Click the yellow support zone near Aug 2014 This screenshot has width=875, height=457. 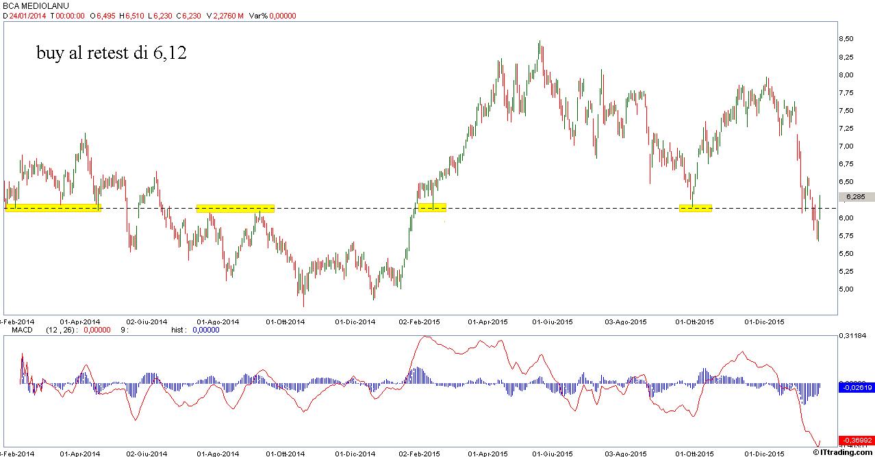coord(235,209)
